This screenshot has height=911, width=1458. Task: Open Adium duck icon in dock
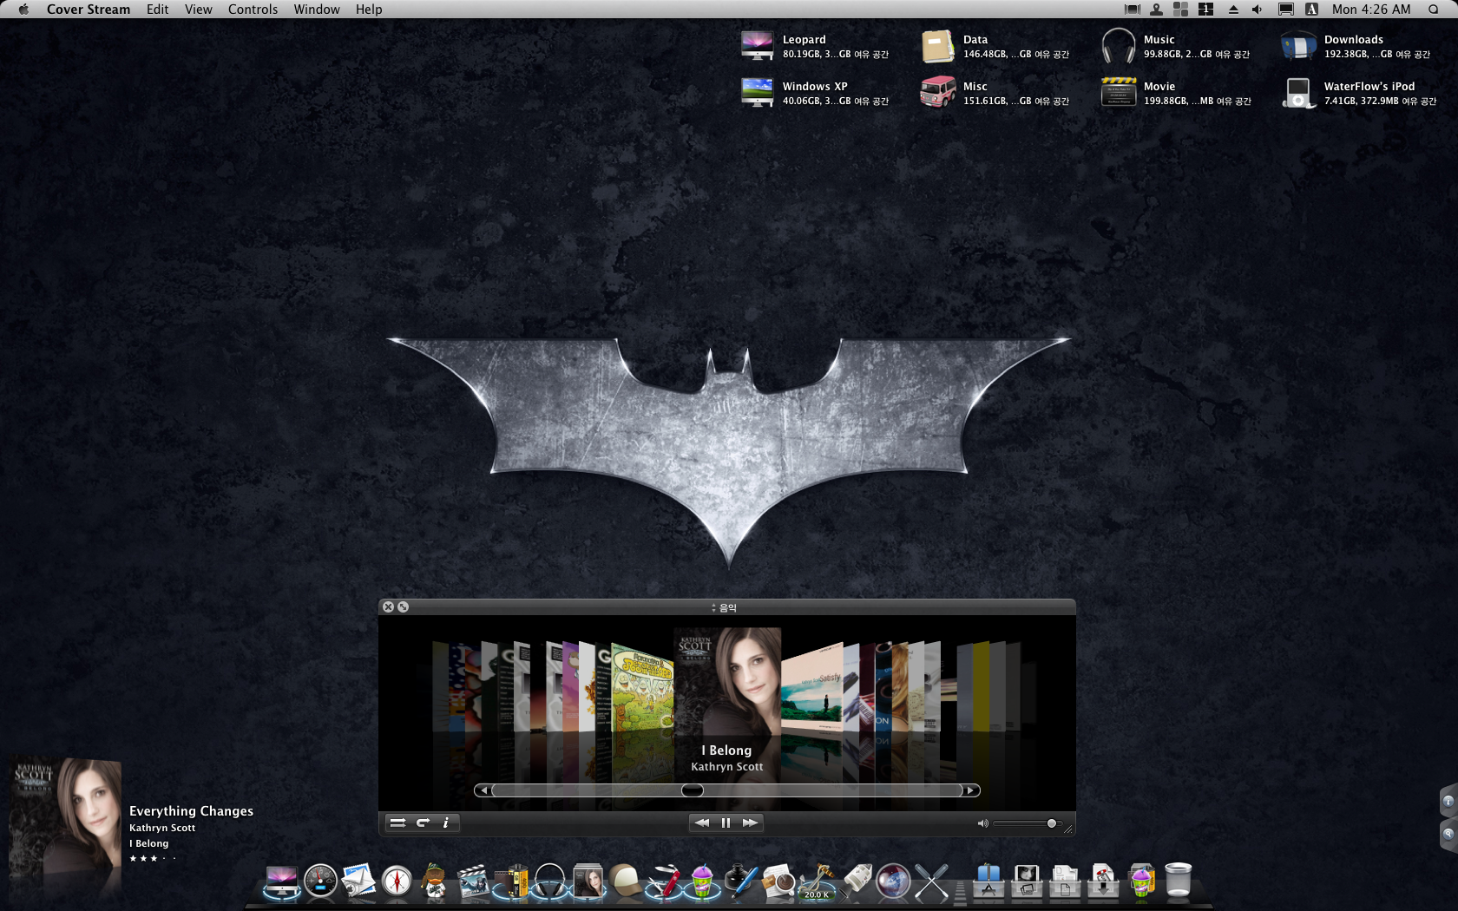coord(434,881)
